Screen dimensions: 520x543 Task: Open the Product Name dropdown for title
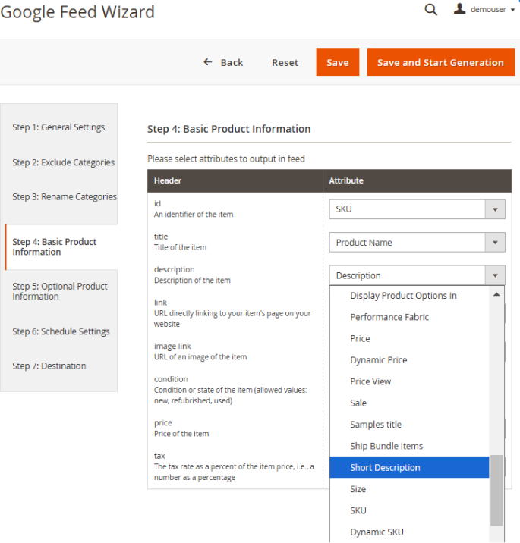(417, 243)
